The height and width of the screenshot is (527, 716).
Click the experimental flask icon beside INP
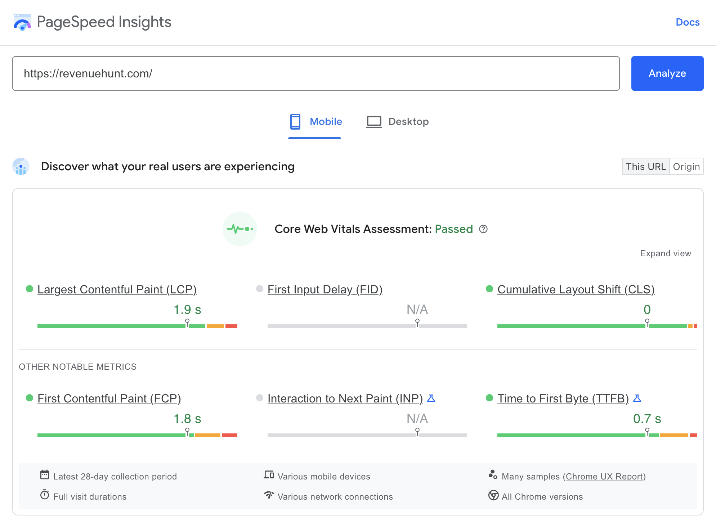(431, 398)
